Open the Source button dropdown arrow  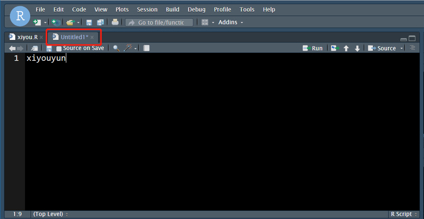click(x=402, y=48)
